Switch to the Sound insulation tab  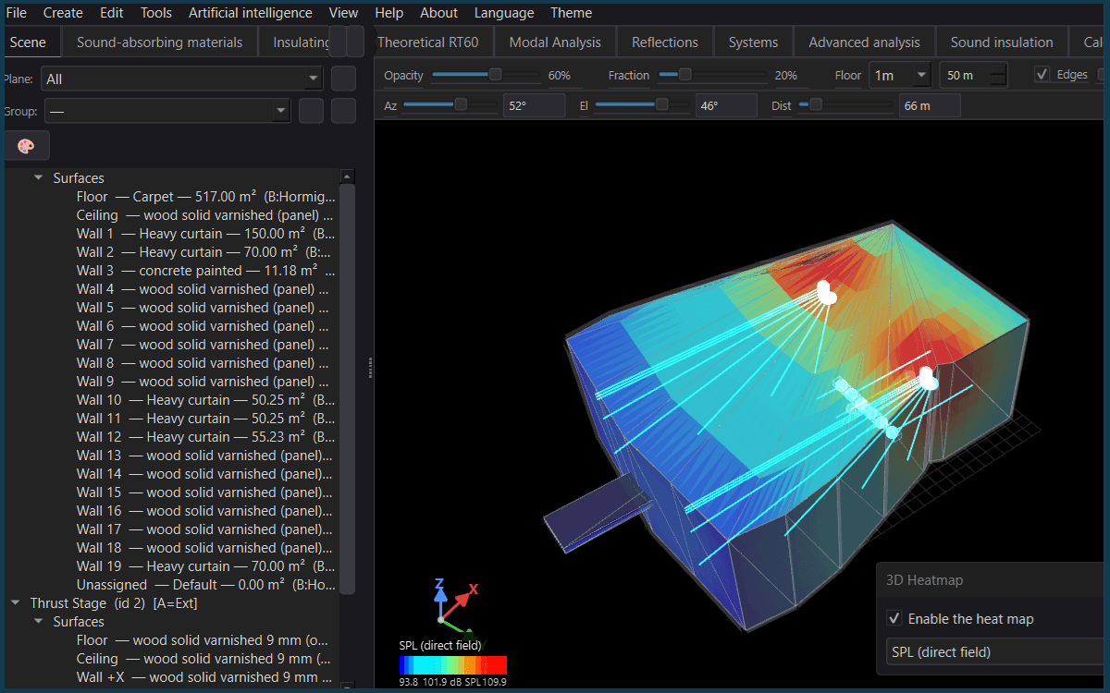pos(1002,42)
